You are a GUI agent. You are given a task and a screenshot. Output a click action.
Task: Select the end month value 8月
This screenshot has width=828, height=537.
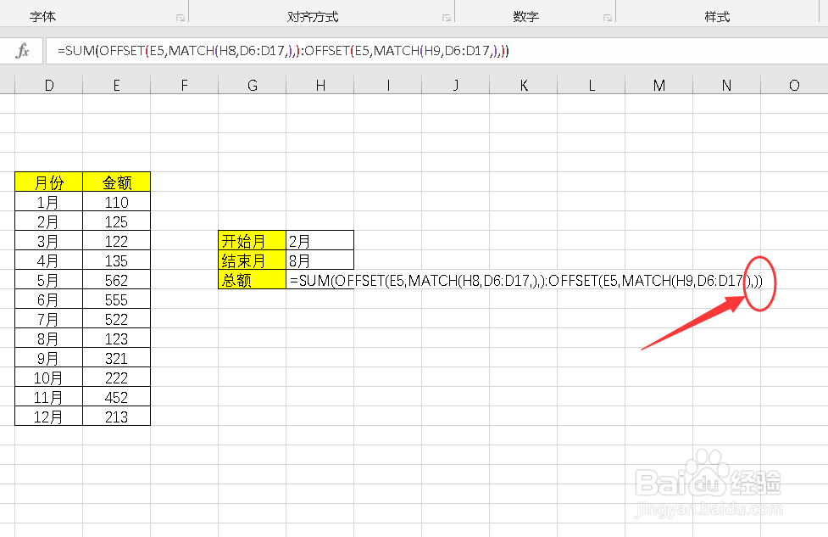point(320,260)
